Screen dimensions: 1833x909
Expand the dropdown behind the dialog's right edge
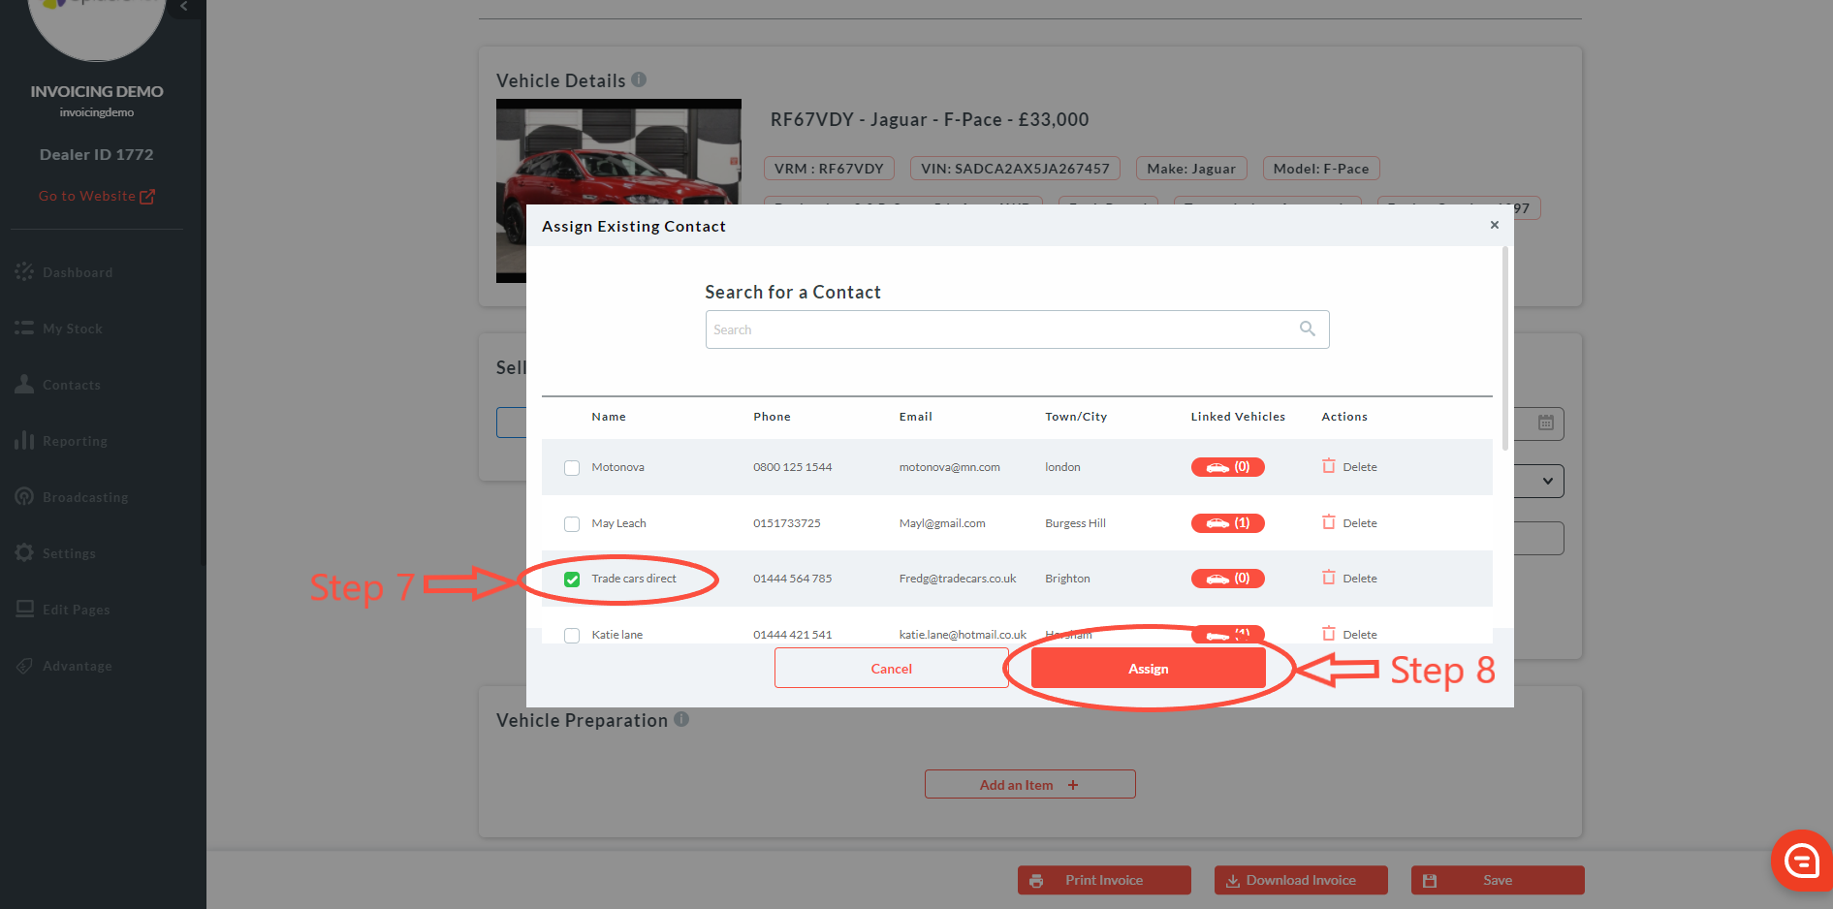(1547, 481)
